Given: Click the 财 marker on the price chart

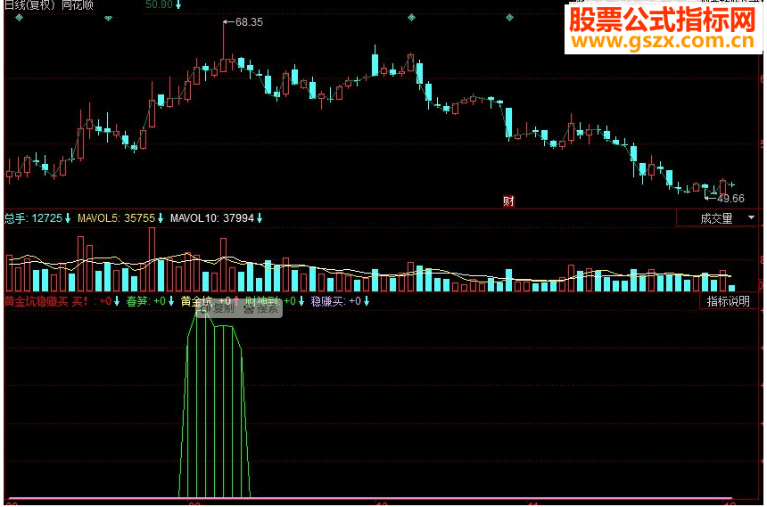Looking at the screenshot, I should pyautogui.click(x=508, y=201).
